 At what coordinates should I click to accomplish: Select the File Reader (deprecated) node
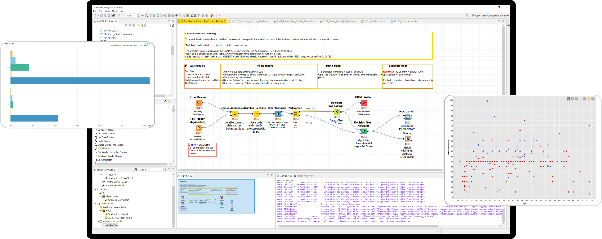199,127
